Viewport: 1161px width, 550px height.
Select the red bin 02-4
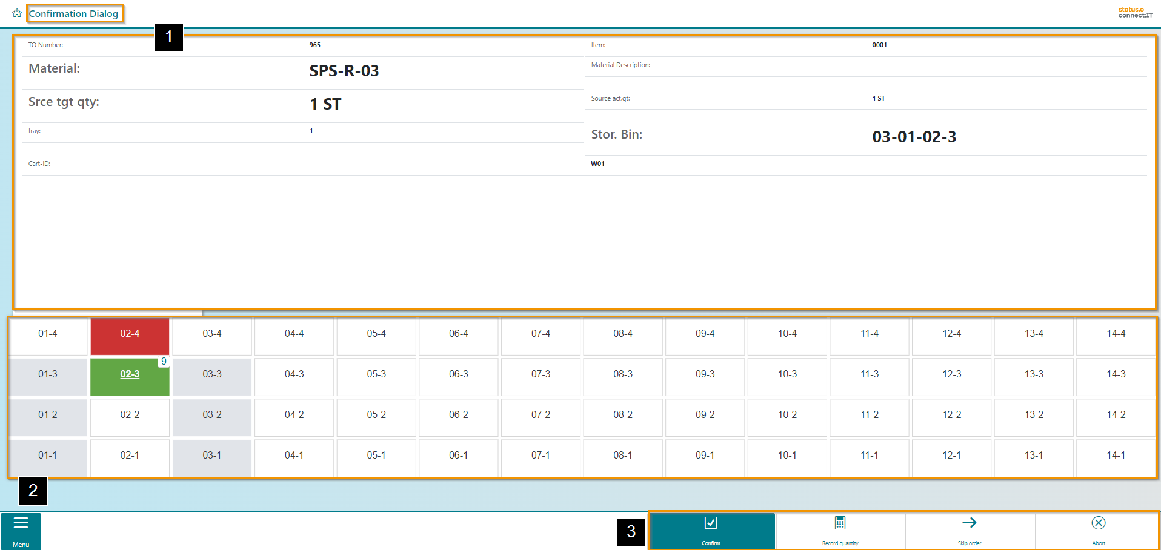point(130,334)
